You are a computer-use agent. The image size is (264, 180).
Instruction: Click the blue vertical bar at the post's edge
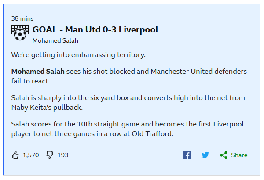coord(4,90)
